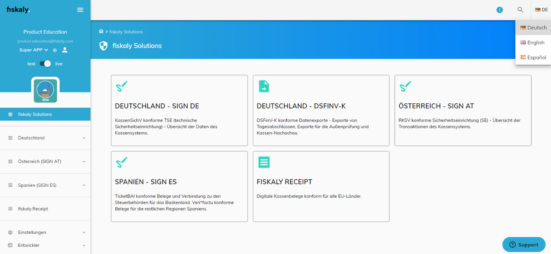Click the shield icon beside fiskaly Solutions title
The width and height of the screenshot is (551, 254).
coord(103,46)
